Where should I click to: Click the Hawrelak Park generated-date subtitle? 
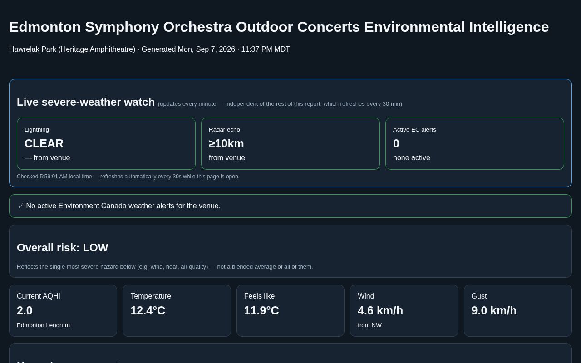coord(149,49)
